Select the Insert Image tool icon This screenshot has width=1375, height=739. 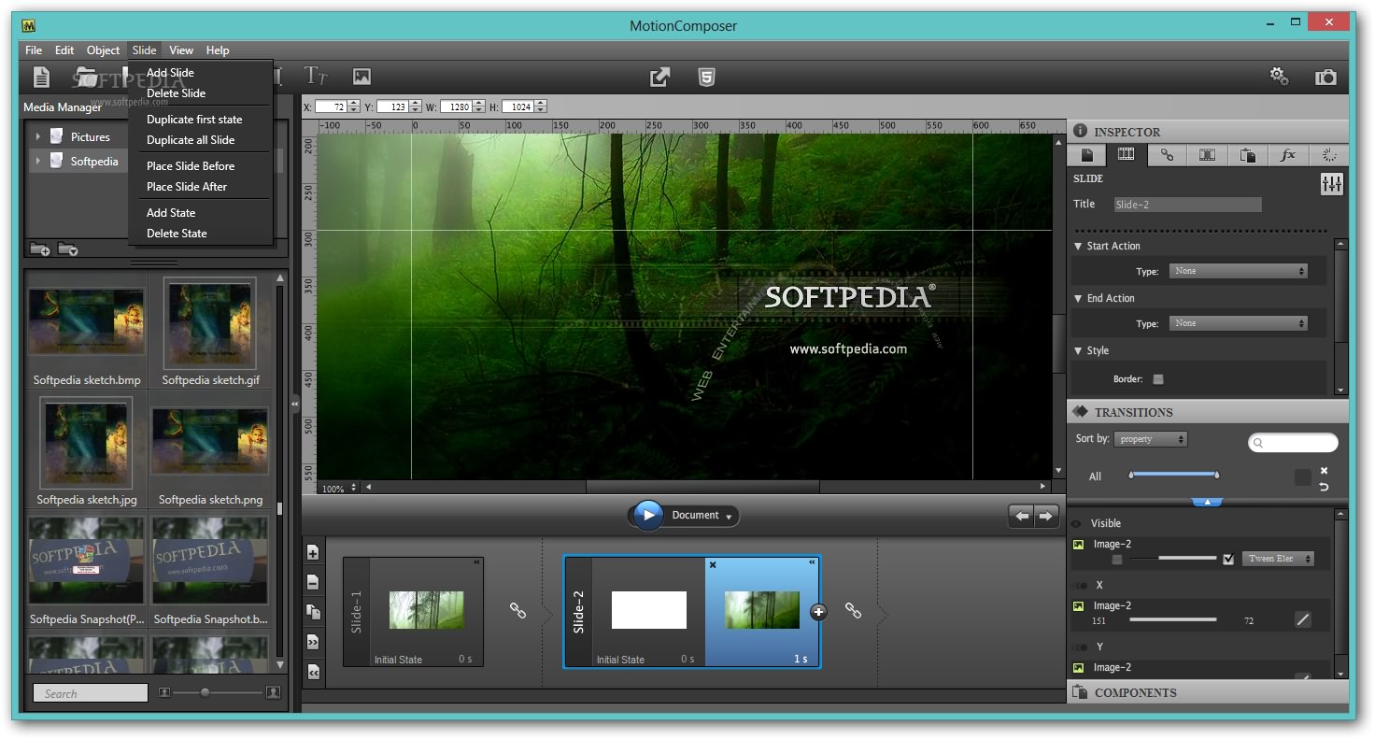pyautogui.click(x=361, y=77)
